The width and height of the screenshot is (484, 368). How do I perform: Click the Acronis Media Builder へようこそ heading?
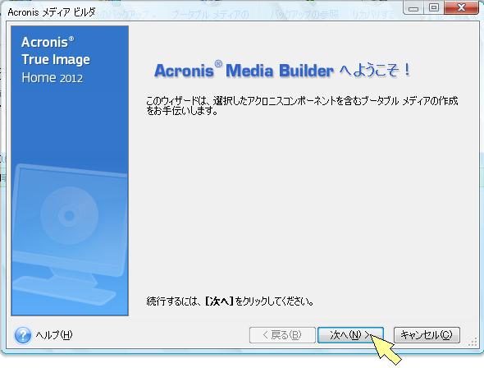[282, 70]
